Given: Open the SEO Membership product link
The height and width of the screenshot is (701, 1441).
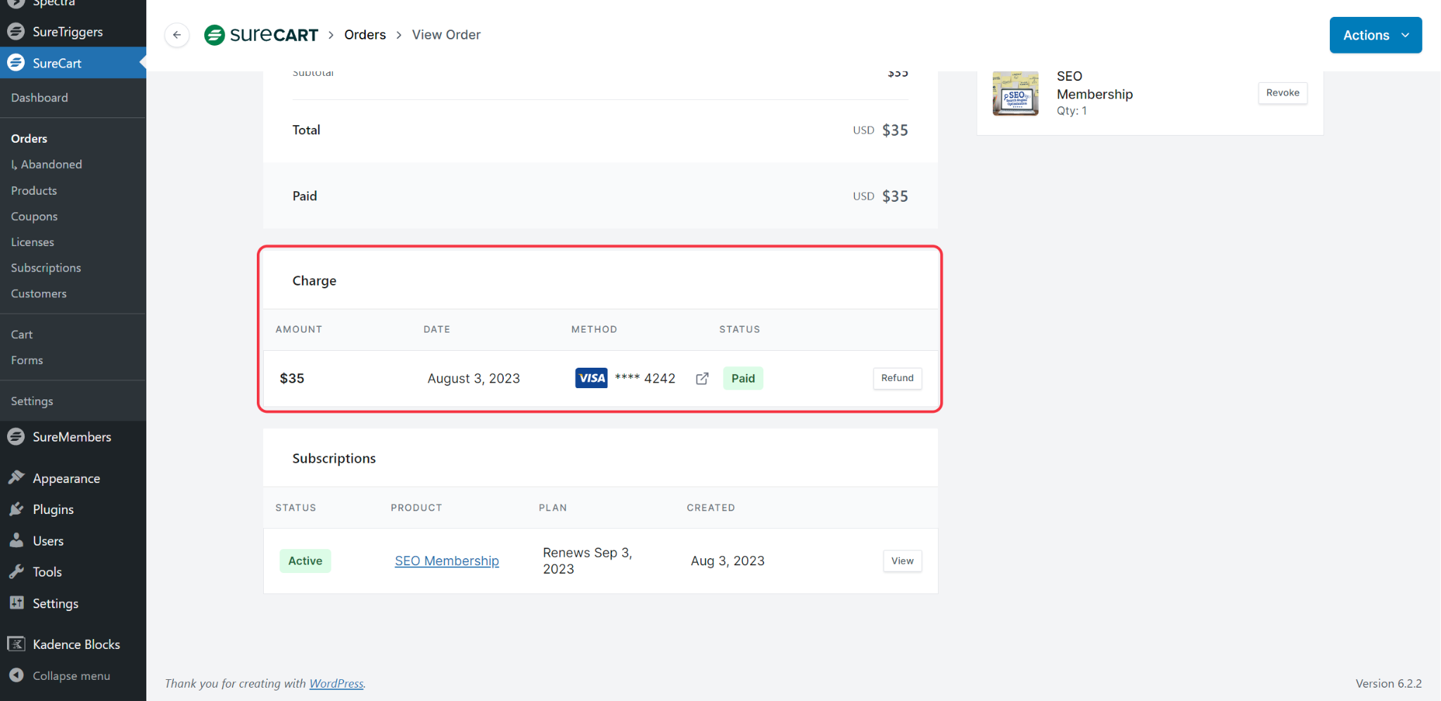Looking at the screenshot, I should pyautogui.click(x=446, y=561).
